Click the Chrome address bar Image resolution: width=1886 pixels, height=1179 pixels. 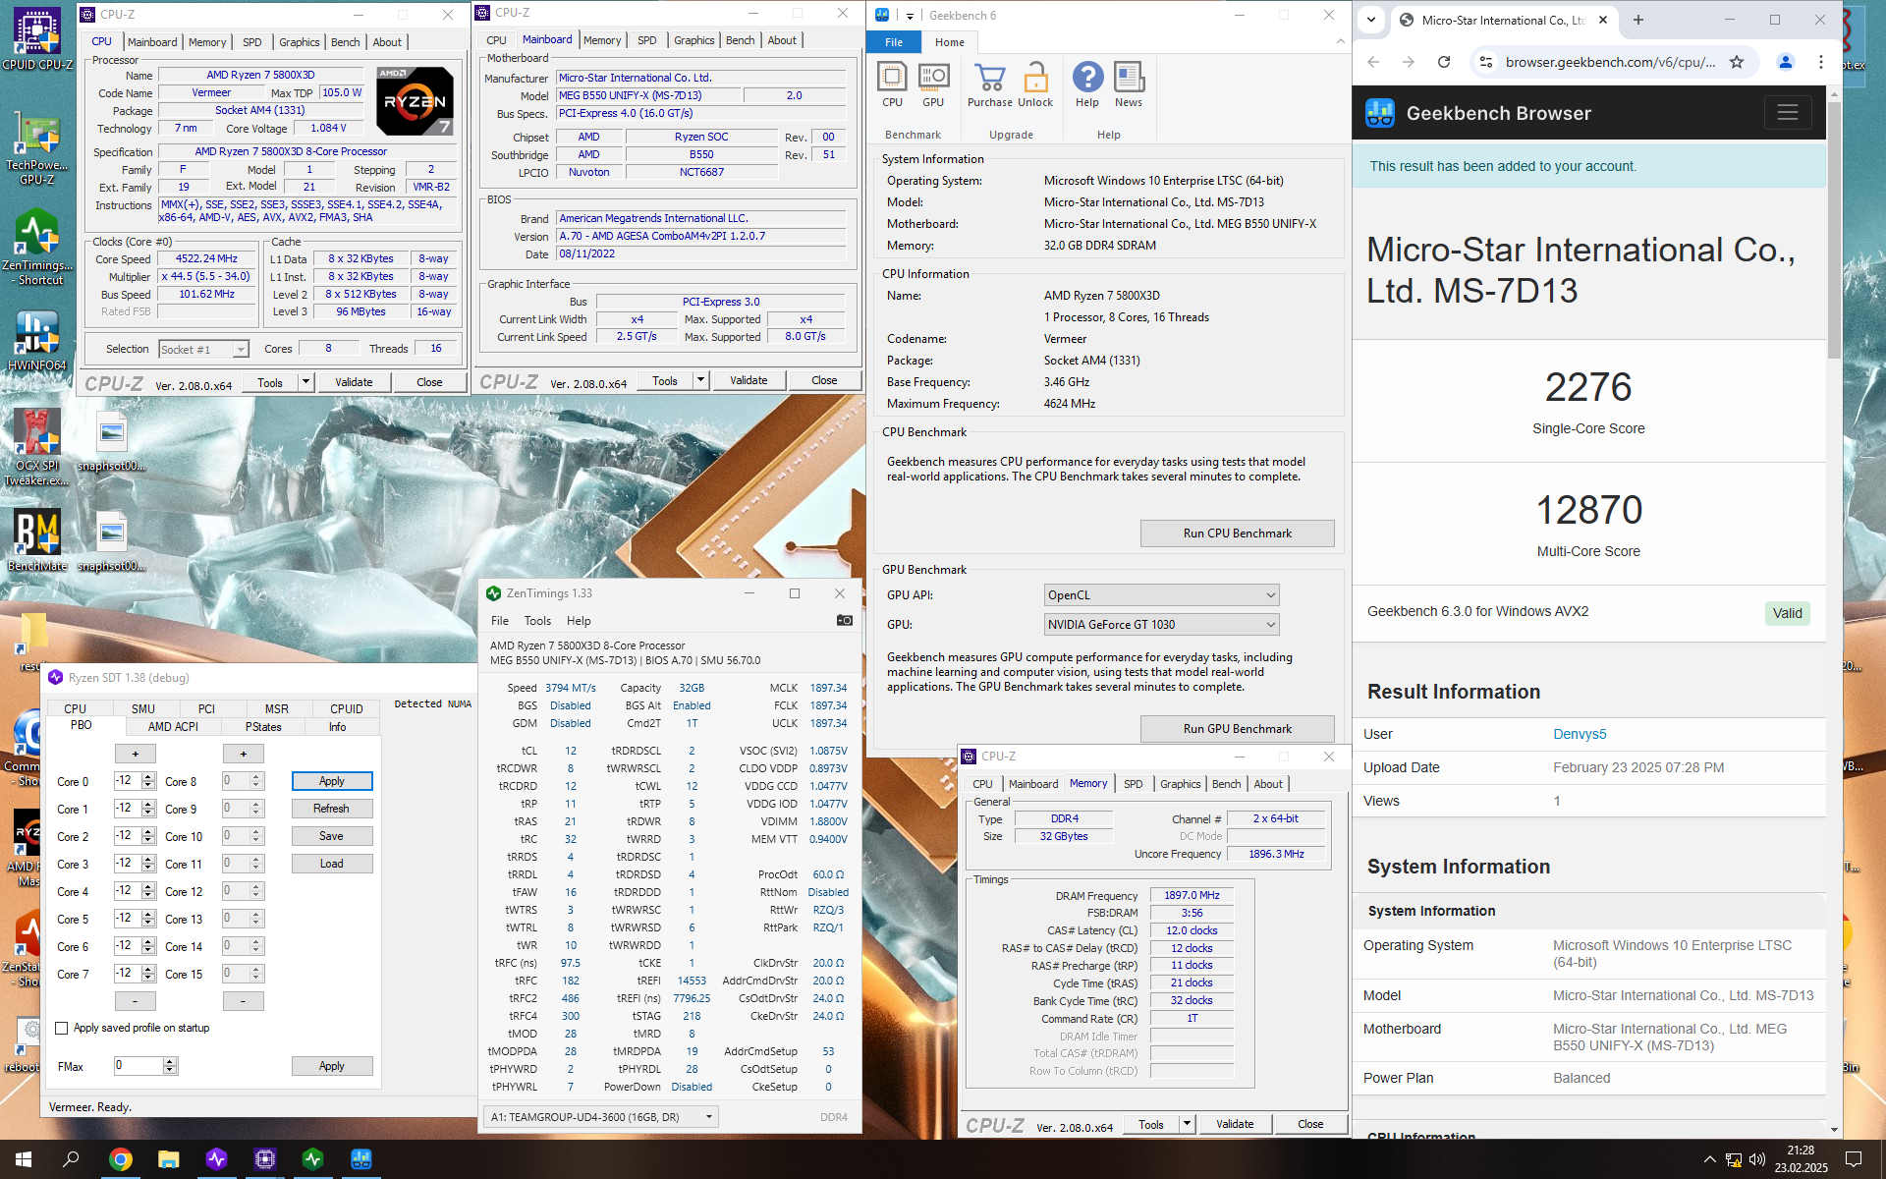click(1610, 62)
